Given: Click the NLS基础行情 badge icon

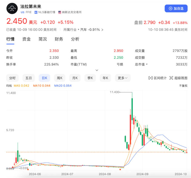Looking at the screenshot, I should coord(36,12).
